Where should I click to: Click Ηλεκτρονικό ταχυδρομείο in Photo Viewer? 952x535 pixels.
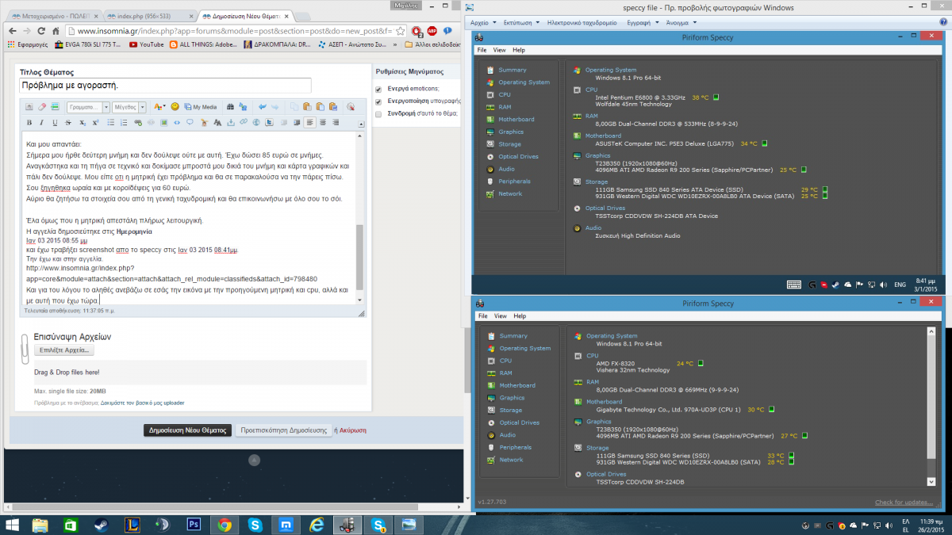[582, 23]
